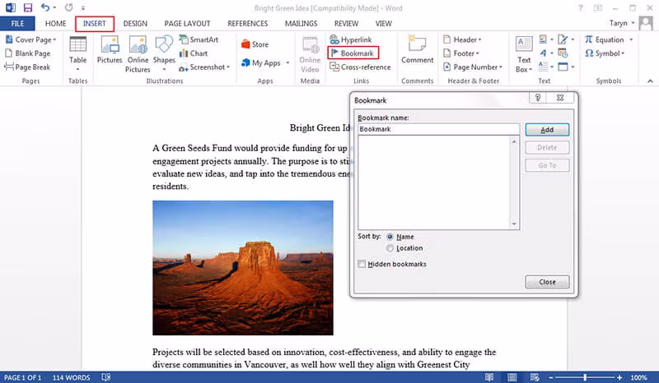Switch to the PAGE LAYOUT tab
This screenshot has height=383, width=659.
[187, 24]
